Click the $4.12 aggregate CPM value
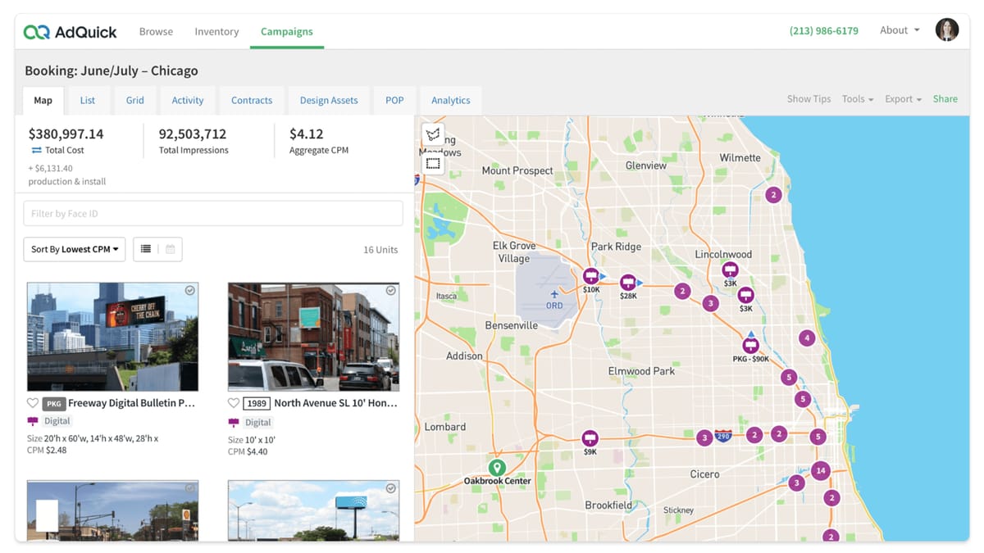 307,134
